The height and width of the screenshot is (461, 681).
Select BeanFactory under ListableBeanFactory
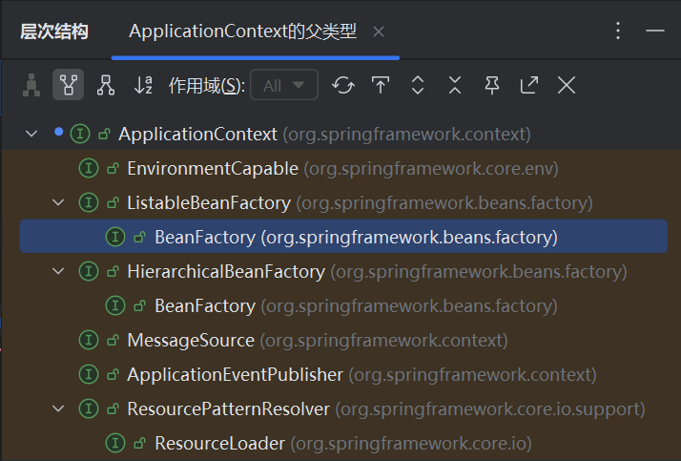343,237
